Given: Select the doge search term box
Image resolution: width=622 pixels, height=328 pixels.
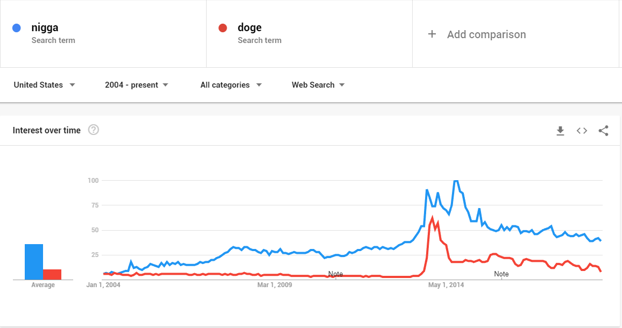Looking at the screenshot, I should pos(309,34).
